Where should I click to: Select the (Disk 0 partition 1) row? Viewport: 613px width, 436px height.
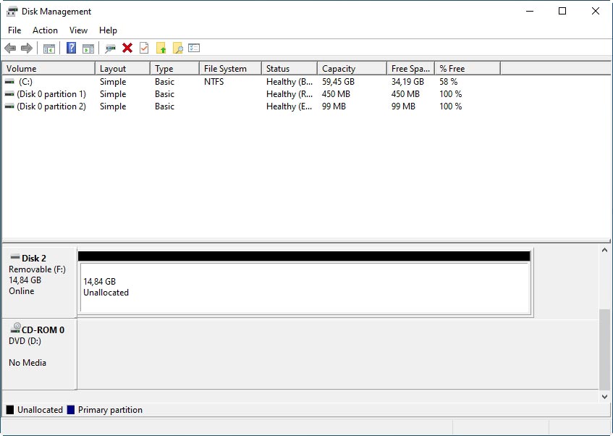(x=251, y=94)
